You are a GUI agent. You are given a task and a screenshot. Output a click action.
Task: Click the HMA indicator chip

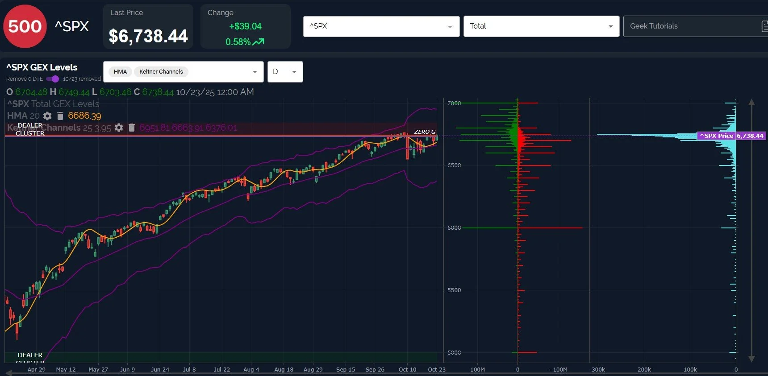pos(120,72)
